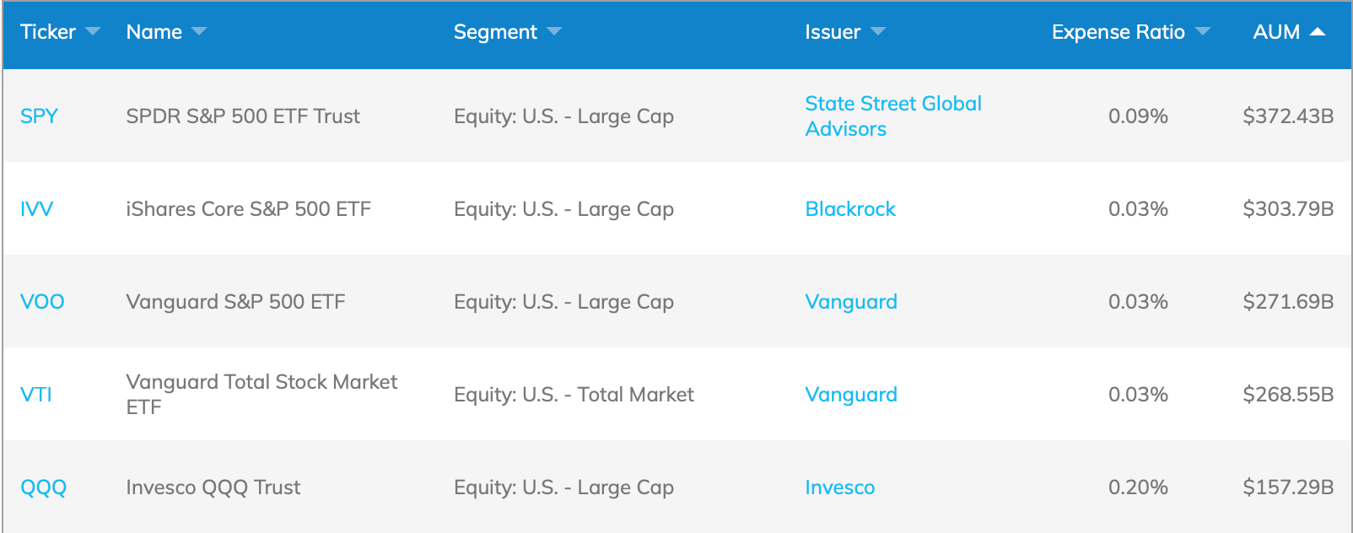Viewport: 1353px width, 533px height.
Task: Toggle the AUM ascending sort arrow
Action: coord(1318,32)
